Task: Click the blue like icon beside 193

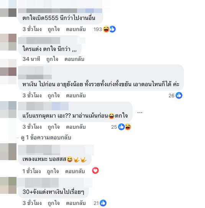Action: pos(113,29)
